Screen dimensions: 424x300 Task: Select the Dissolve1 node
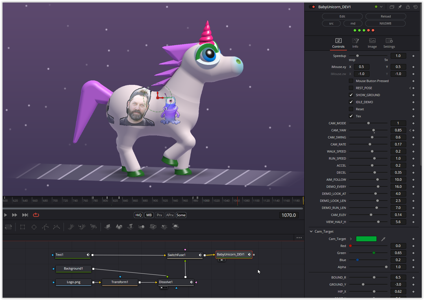176,282
